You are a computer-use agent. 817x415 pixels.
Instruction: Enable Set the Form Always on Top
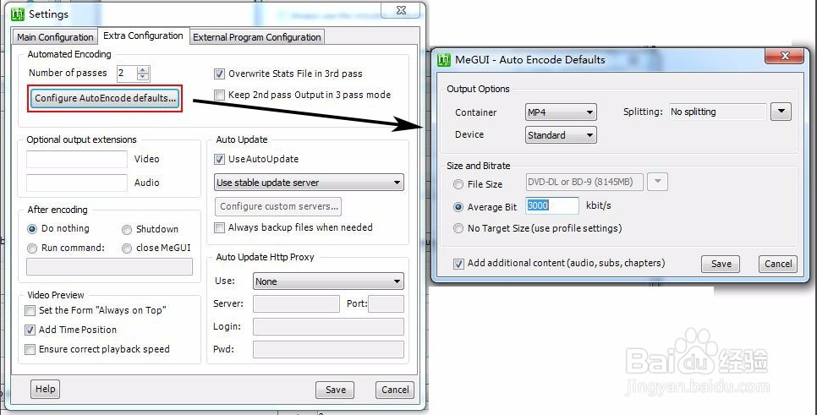(x=30, y=310)
